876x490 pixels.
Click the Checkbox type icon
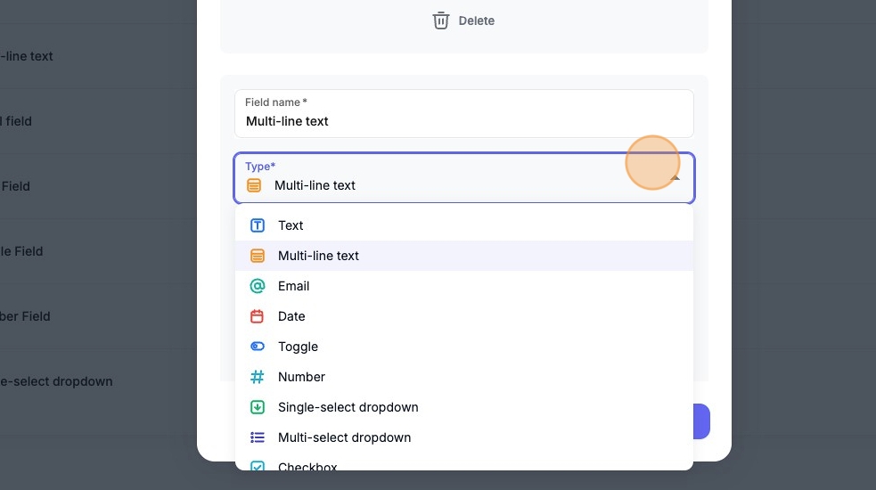click(x=257, y=465)
